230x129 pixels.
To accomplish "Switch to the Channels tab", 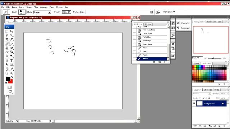I will coord(208,90).
